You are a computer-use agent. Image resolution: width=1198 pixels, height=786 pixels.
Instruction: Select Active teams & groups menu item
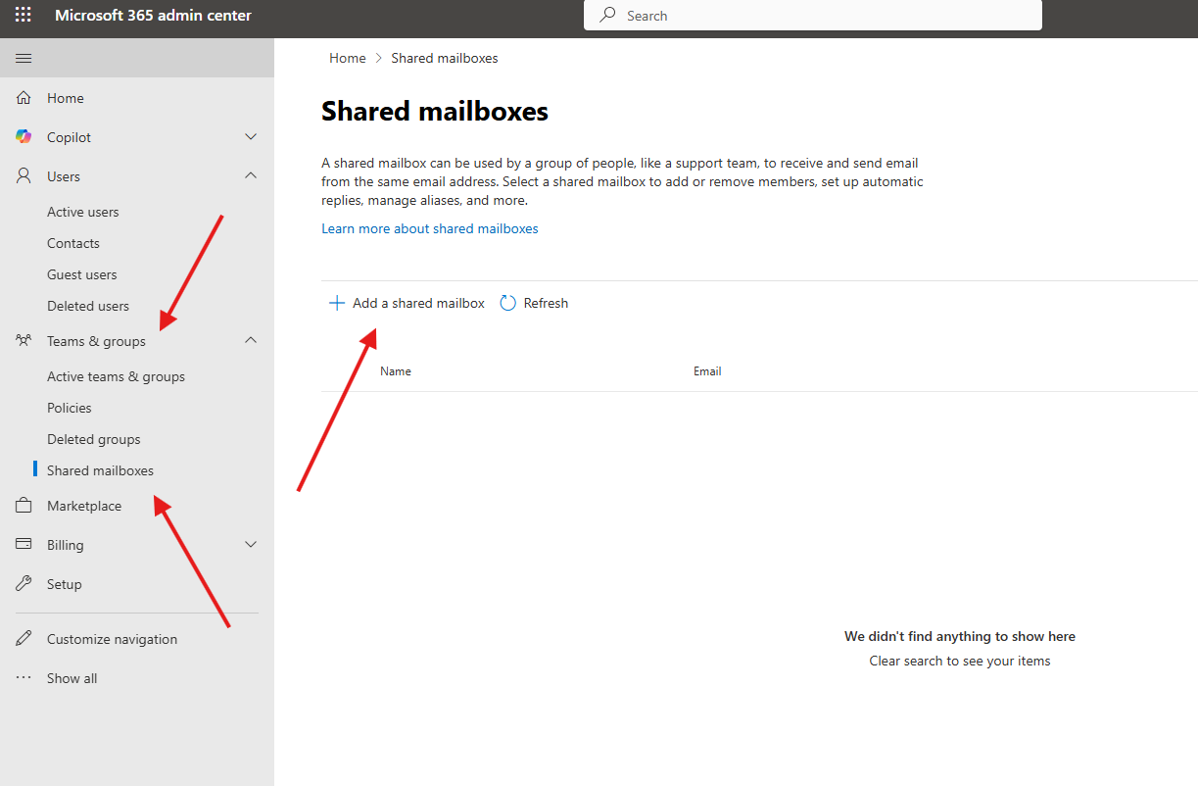[116, 376]
